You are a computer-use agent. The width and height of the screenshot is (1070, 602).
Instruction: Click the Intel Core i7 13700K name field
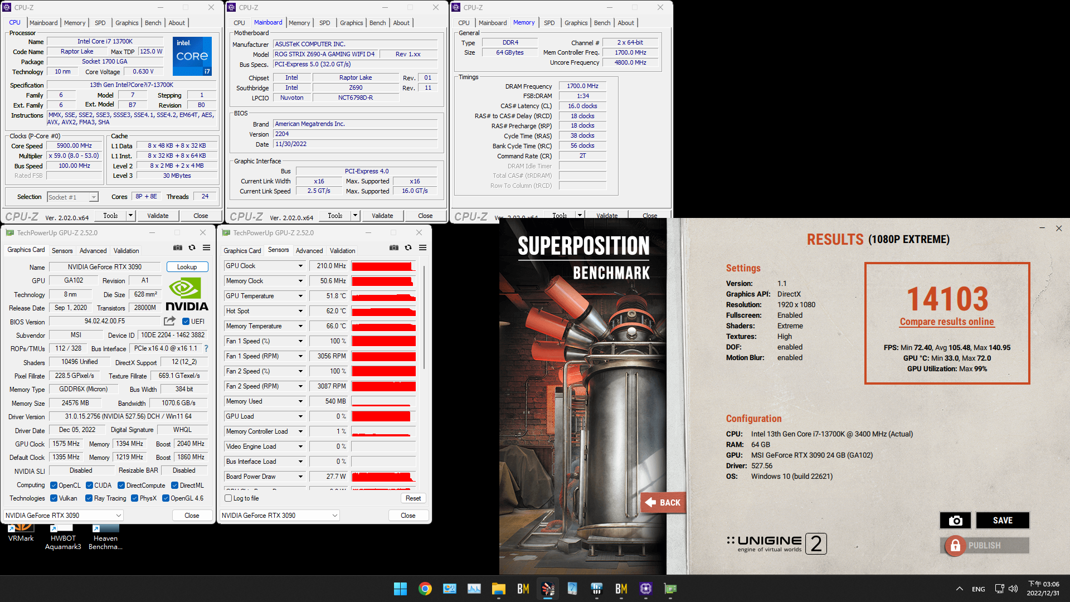point(105,41)
